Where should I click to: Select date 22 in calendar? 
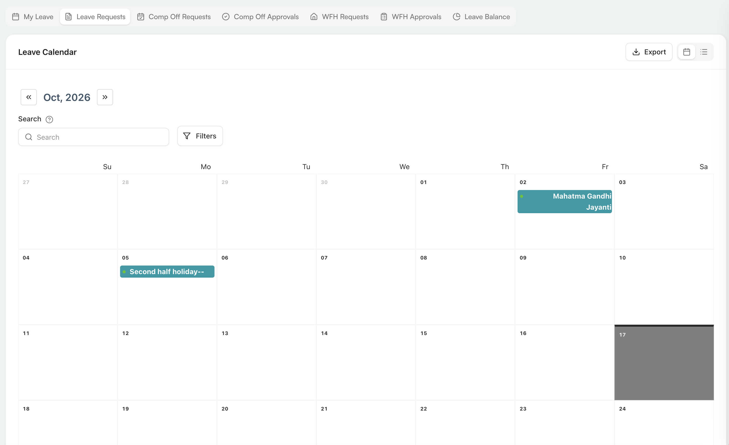point(465,423)
